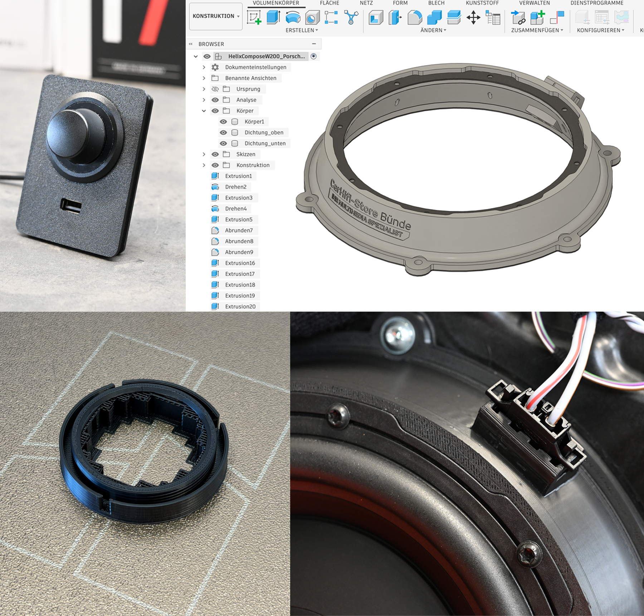Viewport: 644px width, 616px height.
Task: Click the Combine tool icon
Action: (434, 18)
